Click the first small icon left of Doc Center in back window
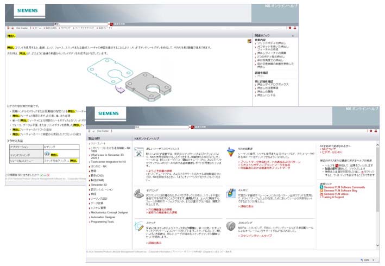 [8, 28]
